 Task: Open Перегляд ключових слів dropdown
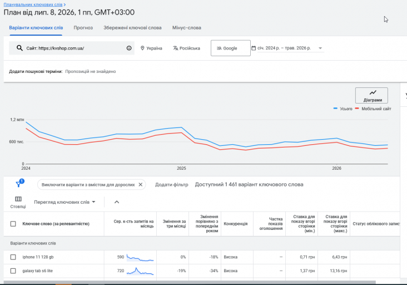pos(64,202)
